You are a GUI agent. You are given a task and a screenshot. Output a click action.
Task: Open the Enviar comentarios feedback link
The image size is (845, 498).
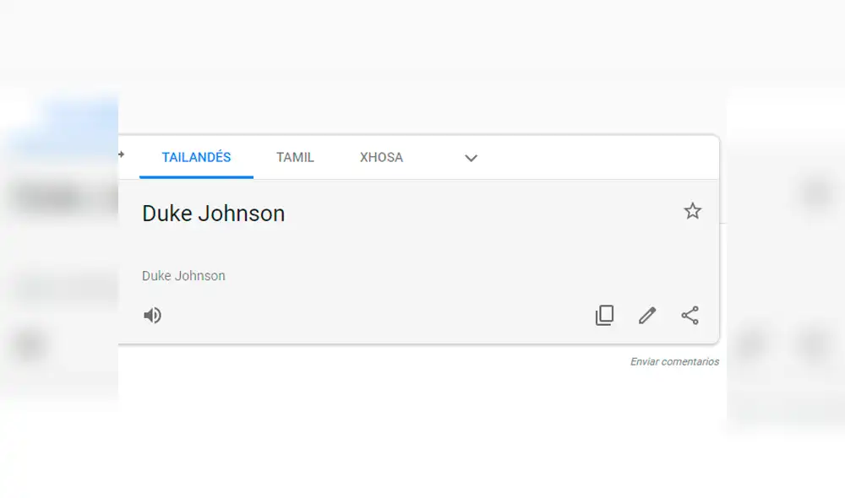coord(673,361)
